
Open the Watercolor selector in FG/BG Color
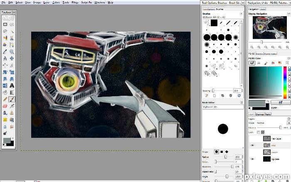click(x=266, y=63)
